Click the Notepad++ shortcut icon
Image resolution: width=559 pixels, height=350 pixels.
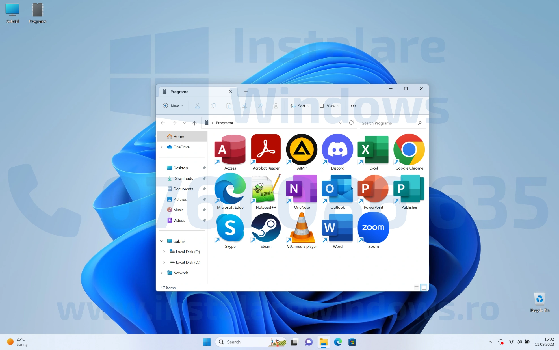coord(266,189)
